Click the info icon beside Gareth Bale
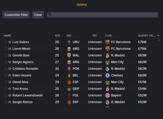Screen dimensions: 163x119 [x=10, y=55]
